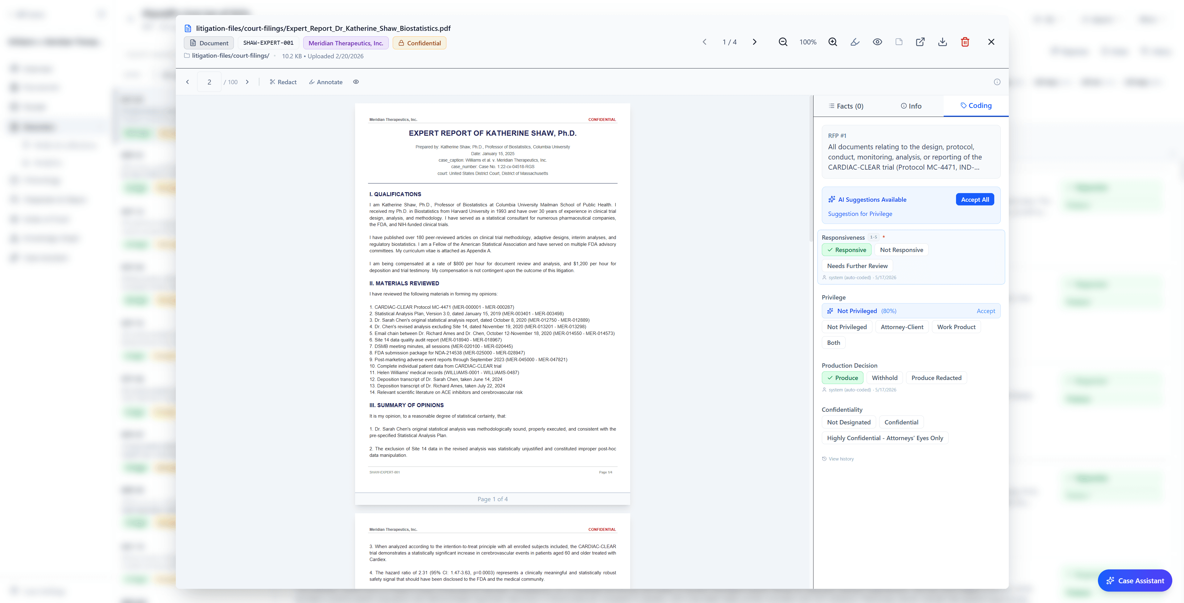Click the 'EXPERT REPORT OF KATHERINE SHAW, Ph.D.' title
Viewport: 1184px width, 603px height.
click(492, 133)
